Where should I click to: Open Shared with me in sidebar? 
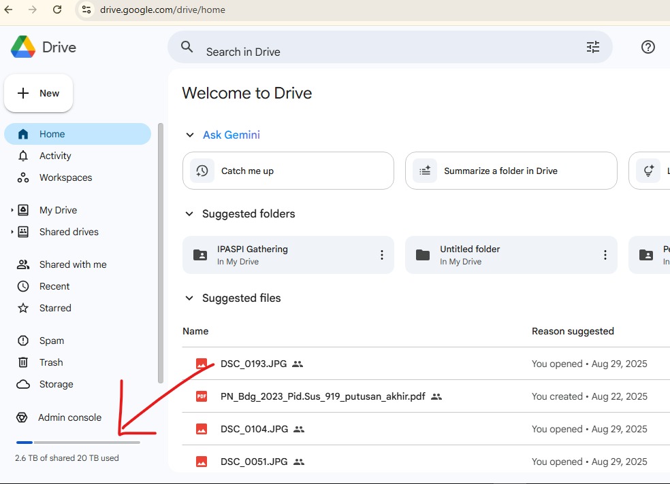coord(72,264)
